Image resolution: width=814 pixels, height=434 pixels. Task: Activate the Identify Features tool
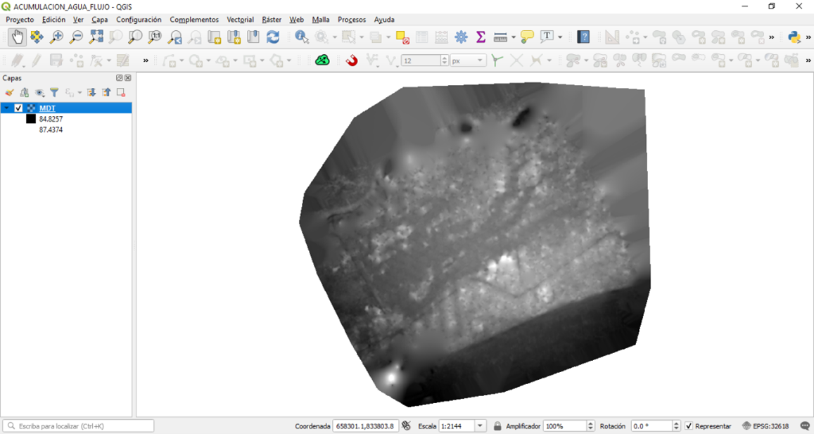pyautogui.click(x=302, y=37)
